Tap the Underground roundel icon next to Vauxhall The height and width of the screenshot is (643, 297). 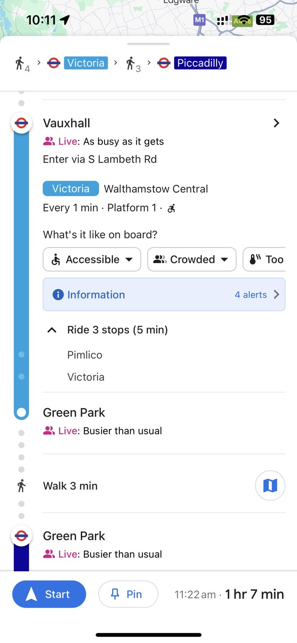click(x=21, y=123)
